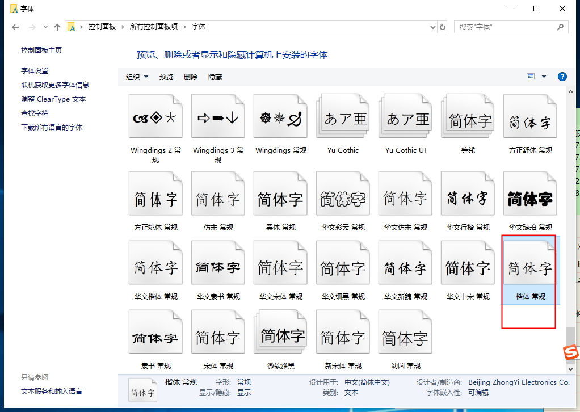The height and width of the screenshot is (412, 580).
Task: Select the 华文琥珀 font icon
Action: click(x=531, y=193)
